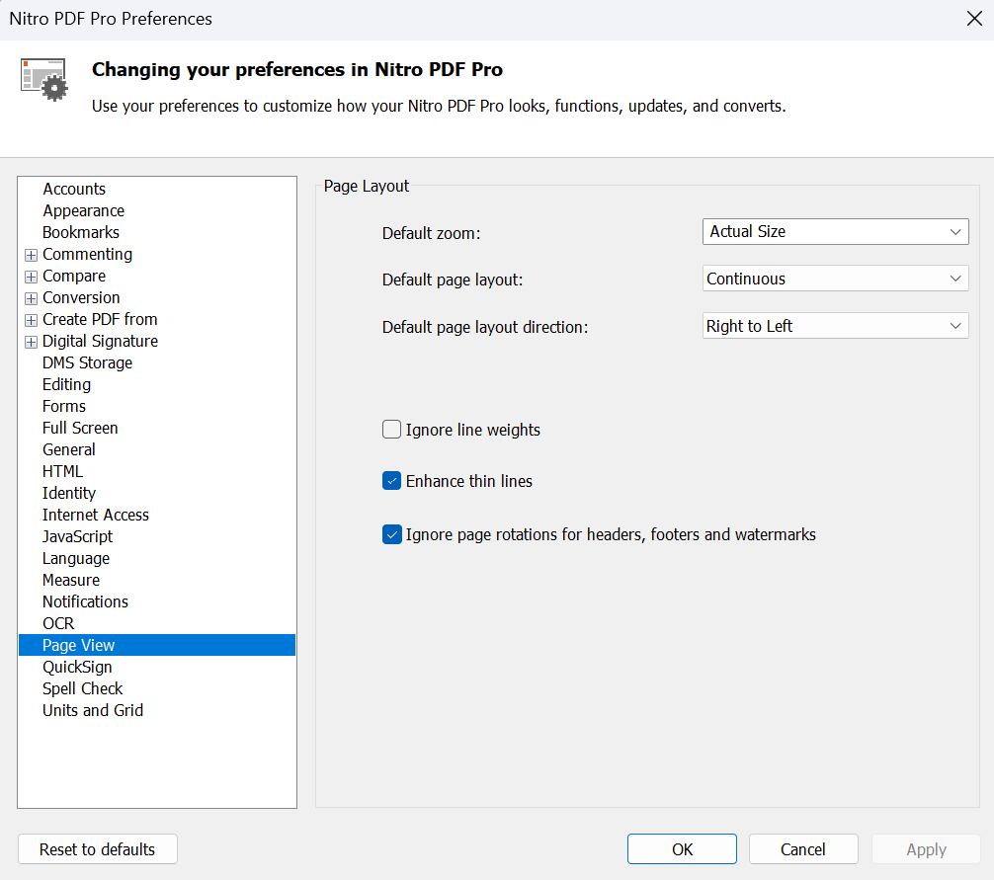Open Identity preferences
Screen dimensions: 994x880
pyautogui.click(x=69, y=493)
